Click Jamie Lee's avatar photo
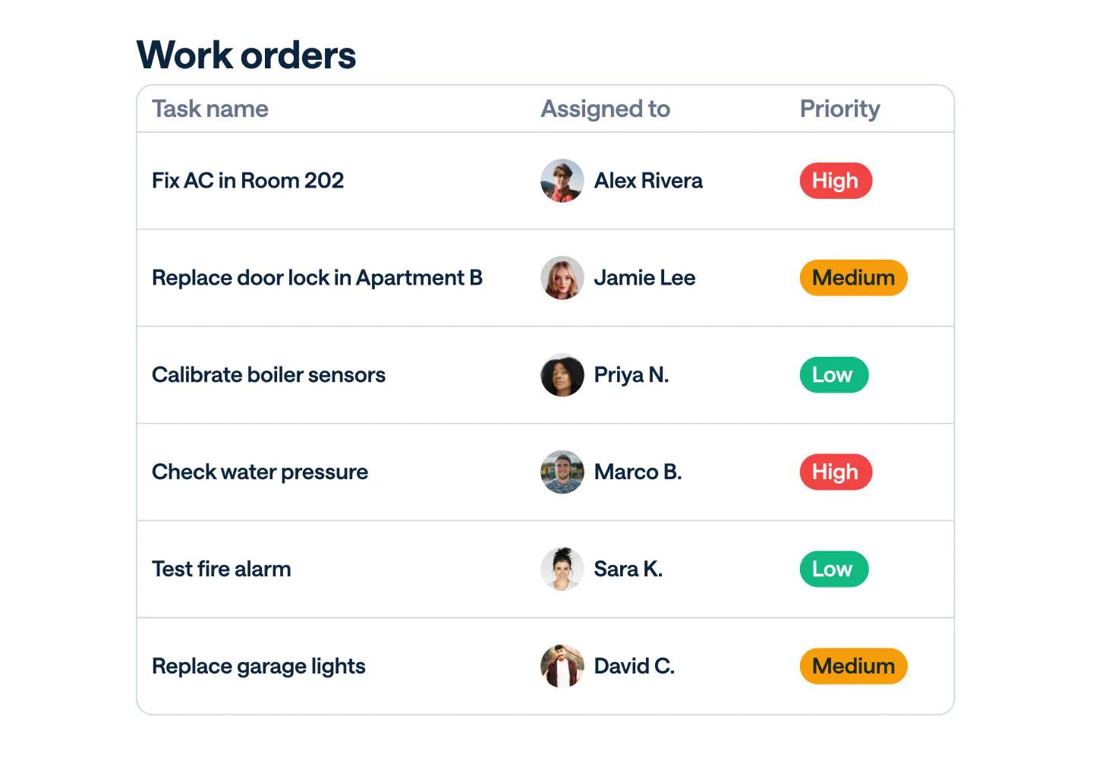Viewport: 1093px width, 757px height. tap(562, 278)
